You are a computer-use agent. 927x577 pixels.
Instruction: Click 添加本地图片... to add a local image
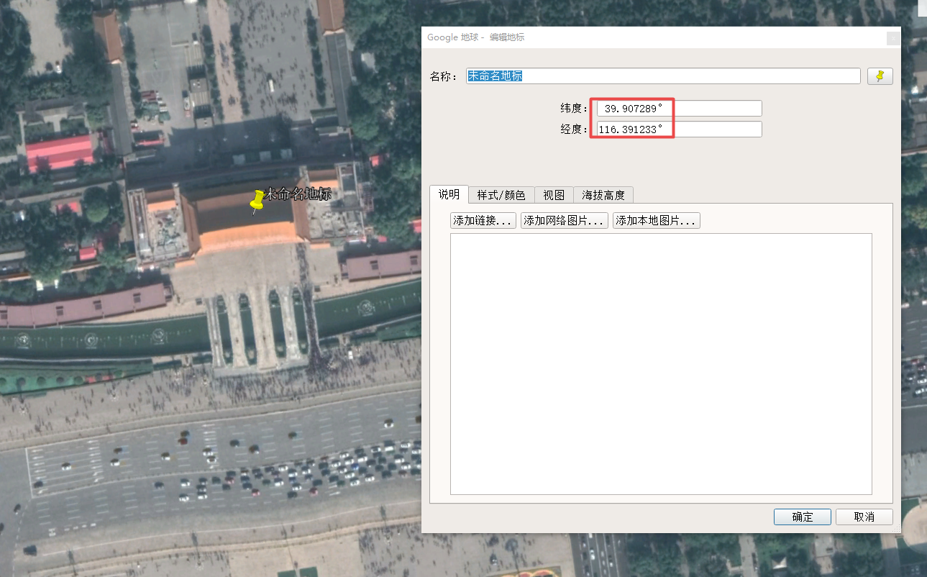pyautogui.click(x=655, y=220)
